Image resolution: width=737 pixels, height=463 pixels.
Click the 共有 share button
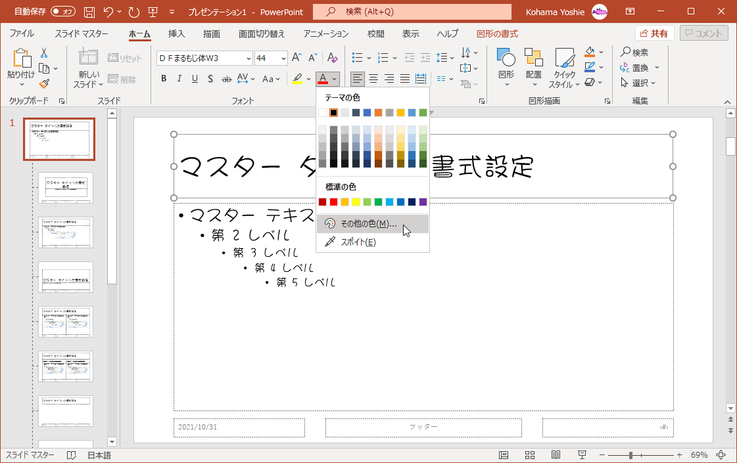point(654,33)
